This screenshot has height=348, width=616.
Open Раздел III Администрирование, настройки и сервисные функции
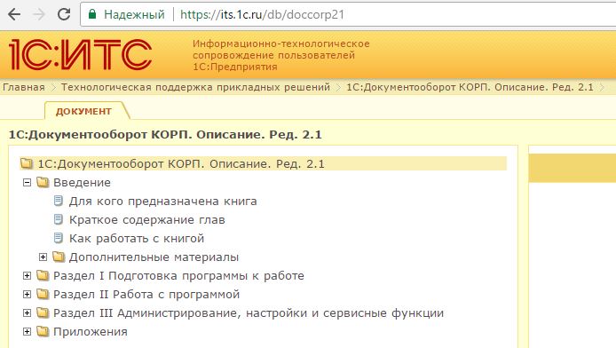click(x=249, y=313)
